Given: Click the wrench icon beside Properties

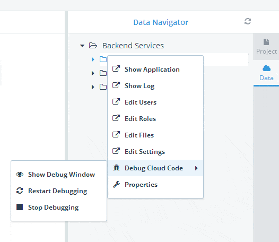Looking at the screenshot, I should (116, 184).
